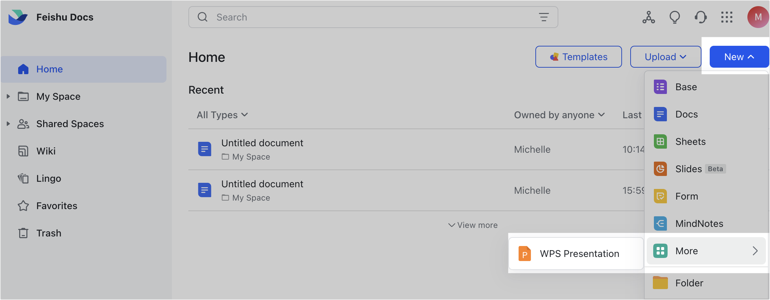The height and width of the screenshot is (300, 770).
Task: Expand the My Space tree arrow
Action: [8, 96]
